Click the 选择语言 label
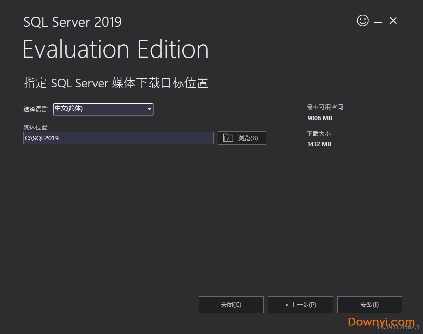 [35, 109]
